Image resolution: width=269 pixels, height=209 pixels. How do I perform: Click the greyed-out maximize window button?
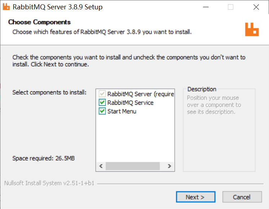[230, 7]
